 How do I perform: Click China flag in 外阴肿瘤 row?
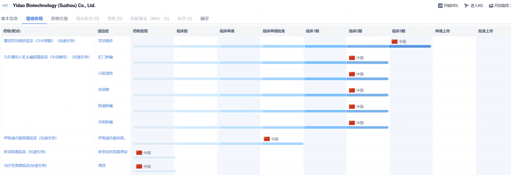[x=352, y=123]
